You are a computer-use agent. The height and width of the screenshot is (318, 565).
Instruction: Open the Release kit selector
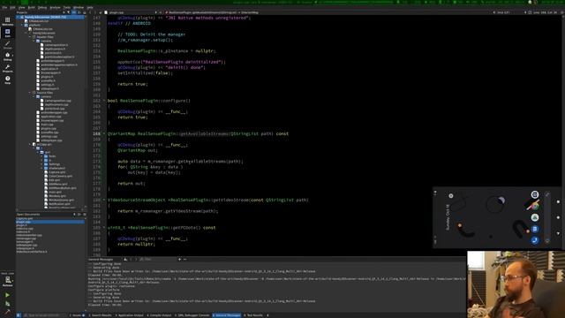pos(7,281)
